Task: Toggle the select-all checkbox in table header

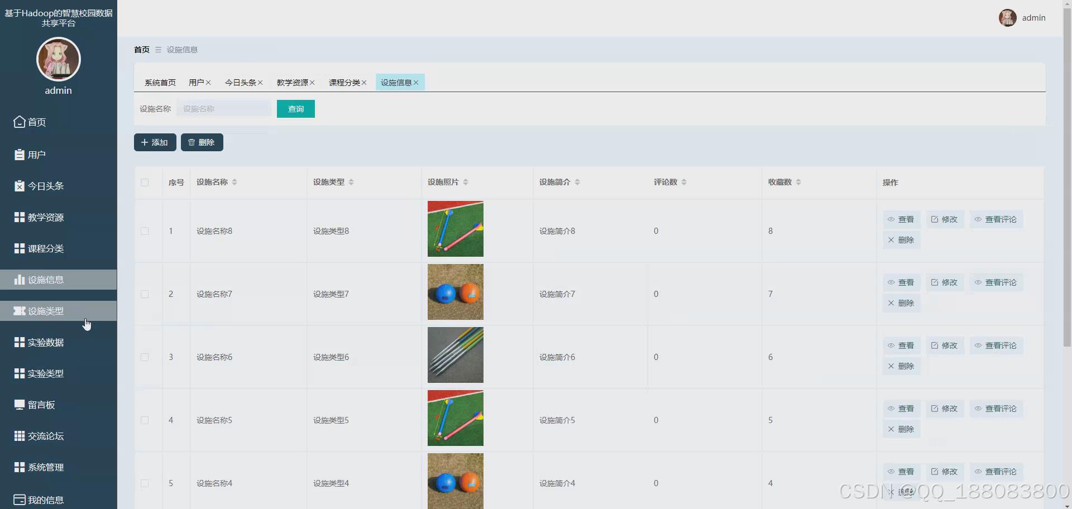Action: pos(144,183)
